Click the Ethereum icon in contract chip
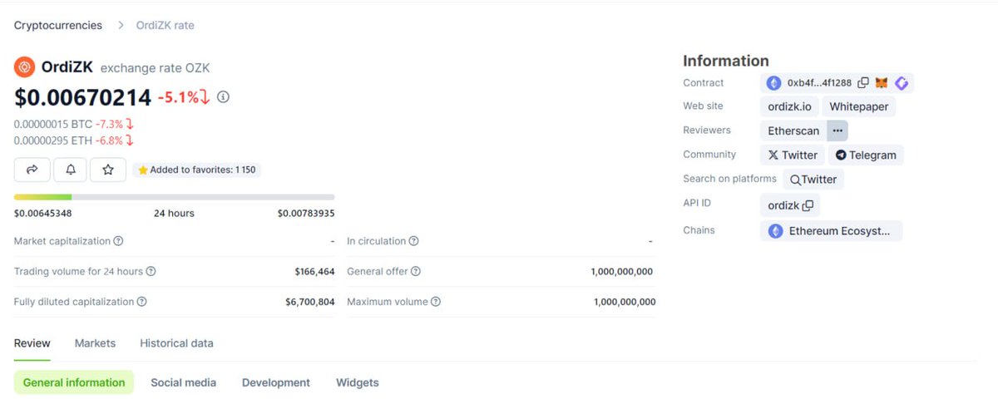This screenshot has height=404, width=998. tap(774, 83)
